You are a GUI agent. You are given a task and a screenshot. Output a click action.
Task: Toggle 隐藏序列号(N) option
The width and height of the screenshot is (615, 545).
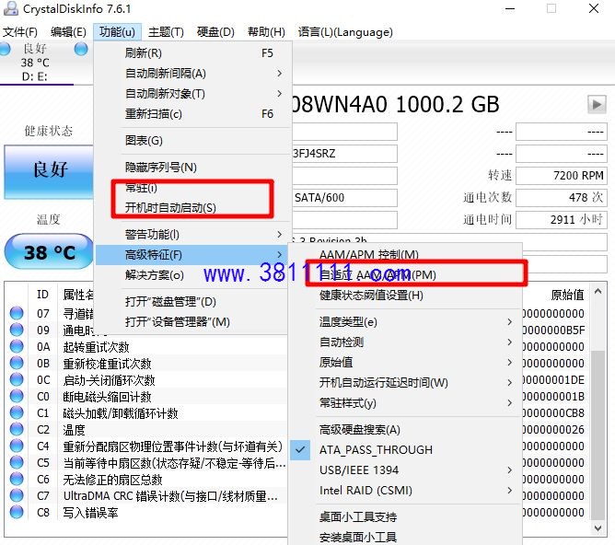coord(193,168)
